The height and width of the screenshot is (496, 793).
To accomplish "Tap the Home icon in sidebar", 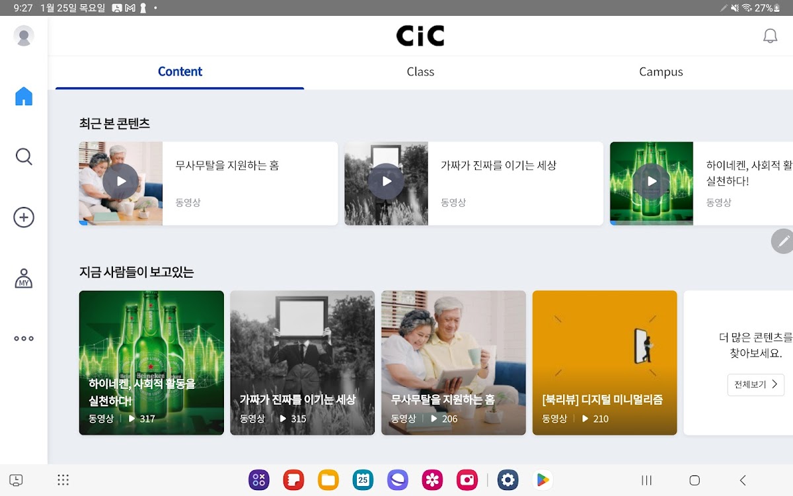I will 24,97.
